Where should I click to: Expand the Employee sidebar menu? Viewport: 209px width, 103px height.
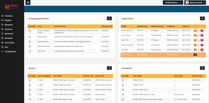(12, 25)
